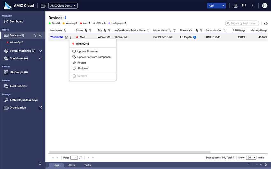
Task: Go to next page button
Action: point(89,158)
